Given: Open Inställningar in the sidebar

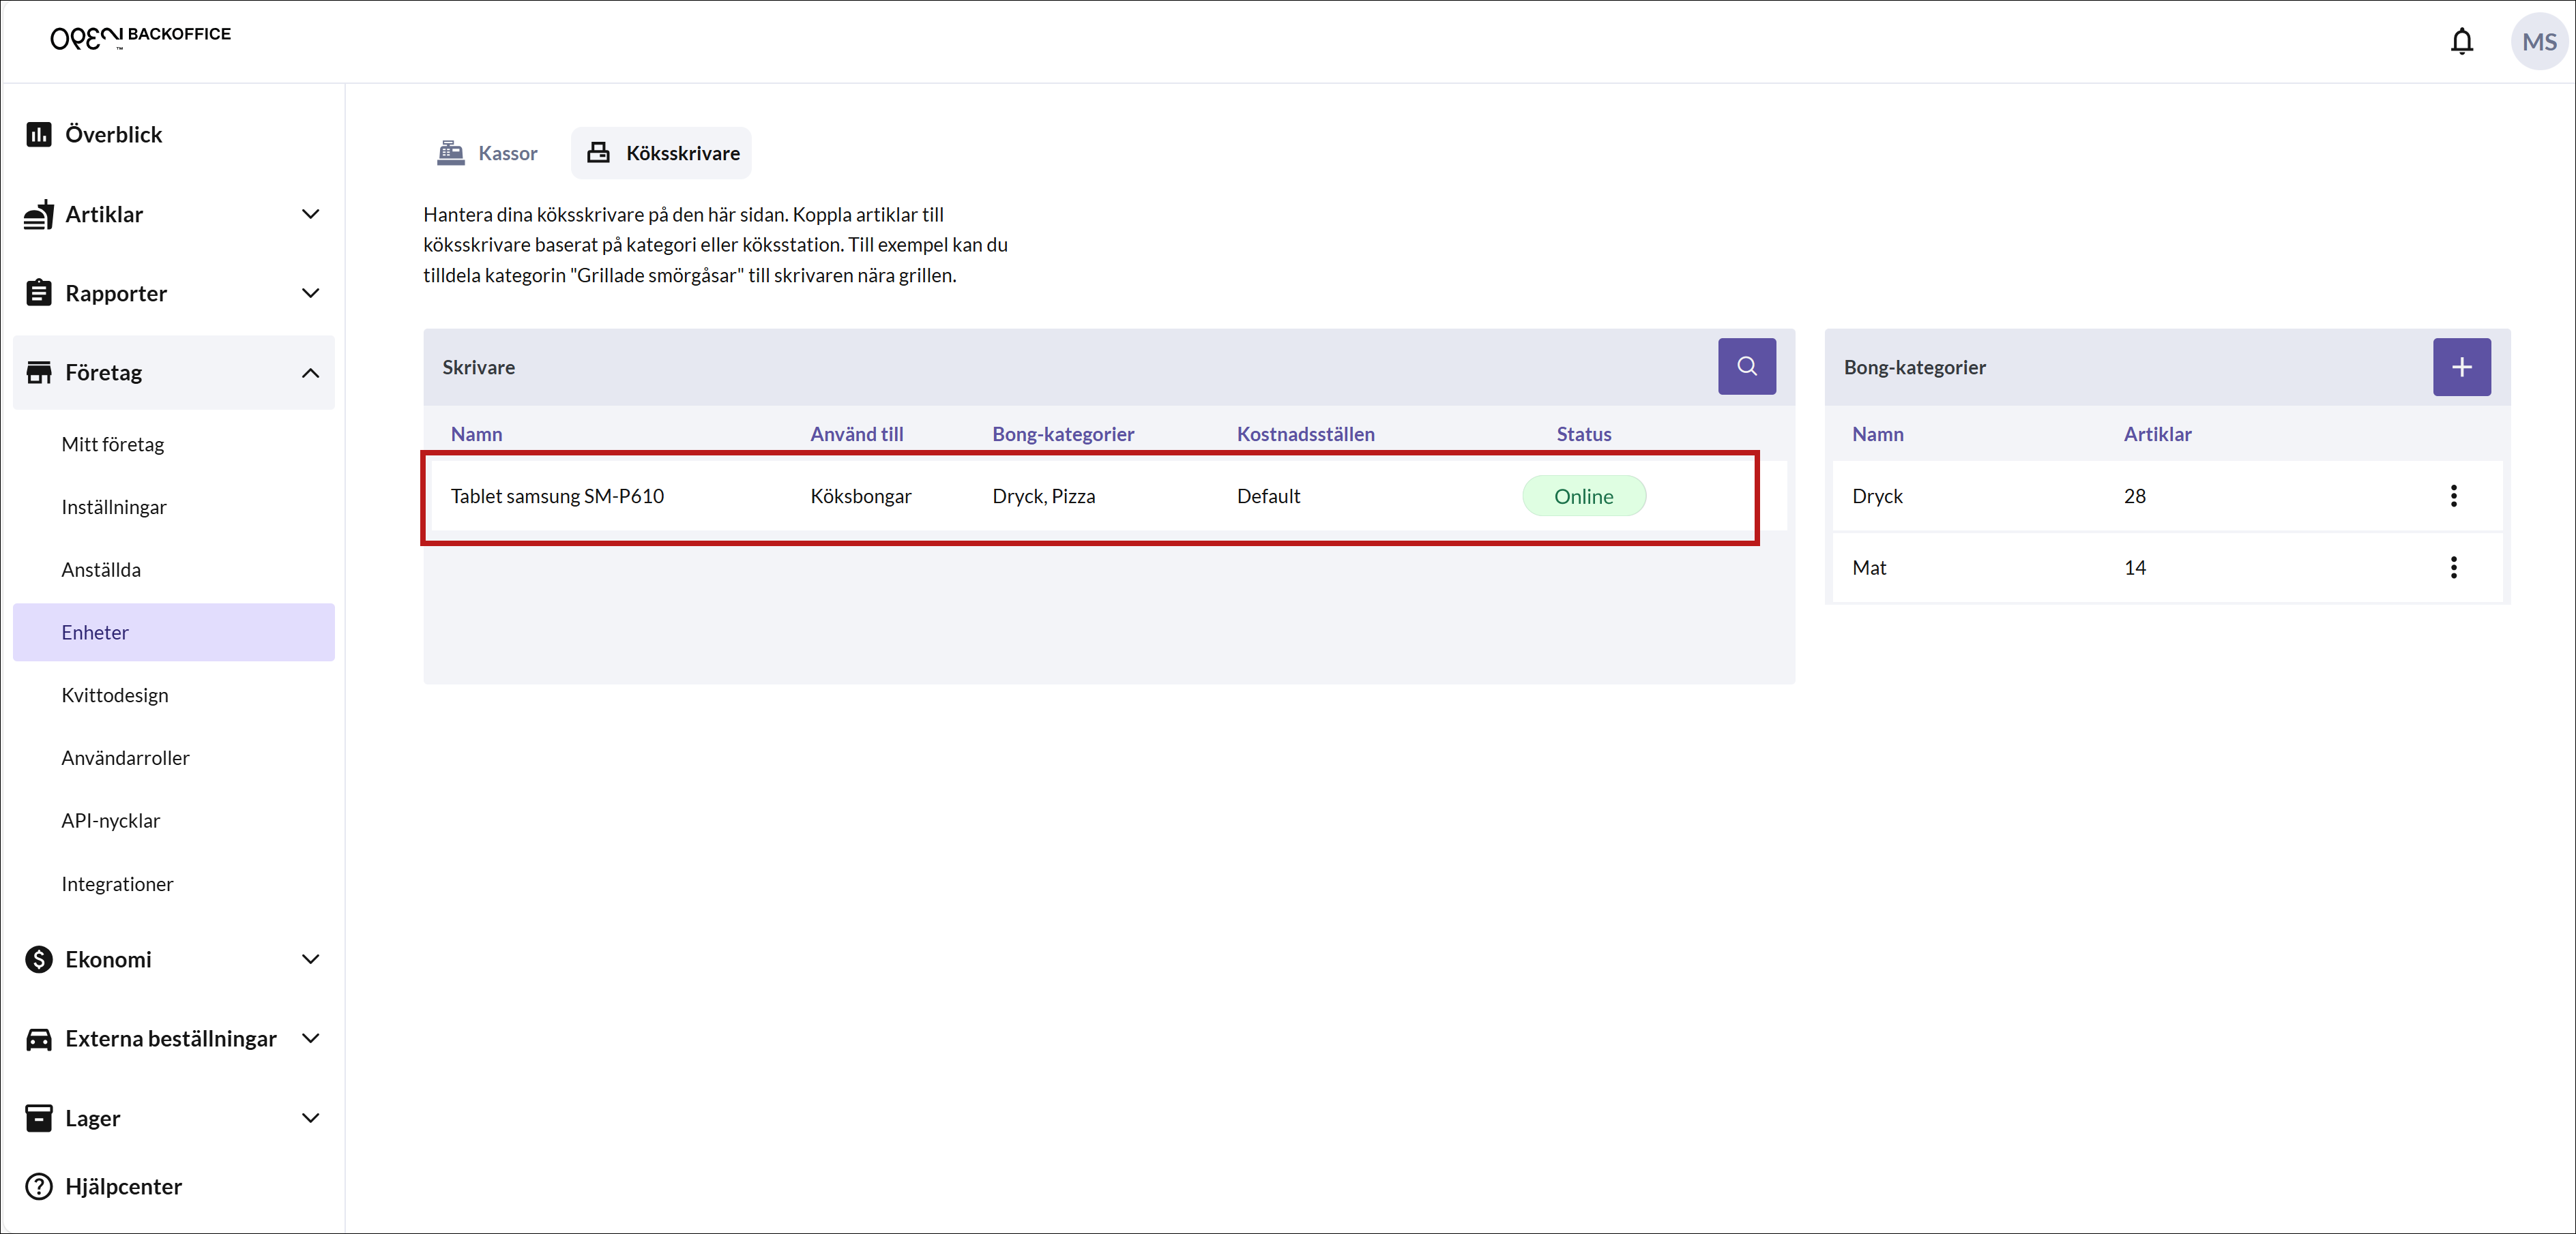Looking at the screenshot, I should 114,507.
